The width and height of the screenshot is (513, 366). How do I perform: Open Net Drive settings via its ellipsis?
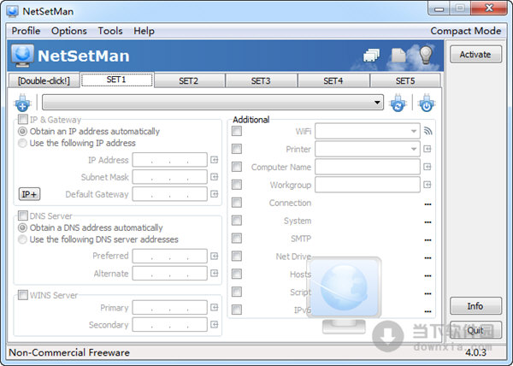pyautogui.click(x=427, y=258)
